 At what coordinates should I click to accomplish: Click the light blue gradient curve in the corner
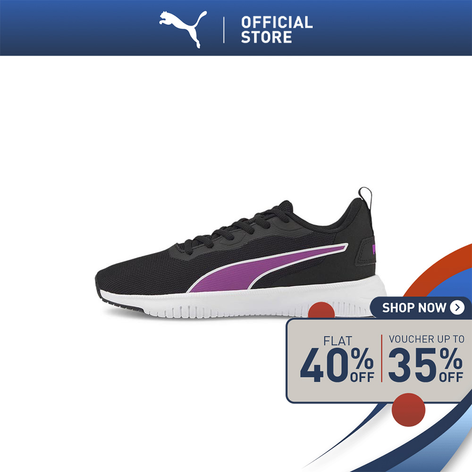(x=452, y=448)
